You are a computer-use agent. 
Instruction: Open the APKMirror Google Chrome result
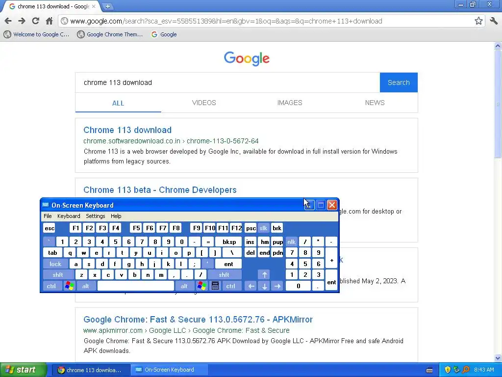[x=198, y=319]
